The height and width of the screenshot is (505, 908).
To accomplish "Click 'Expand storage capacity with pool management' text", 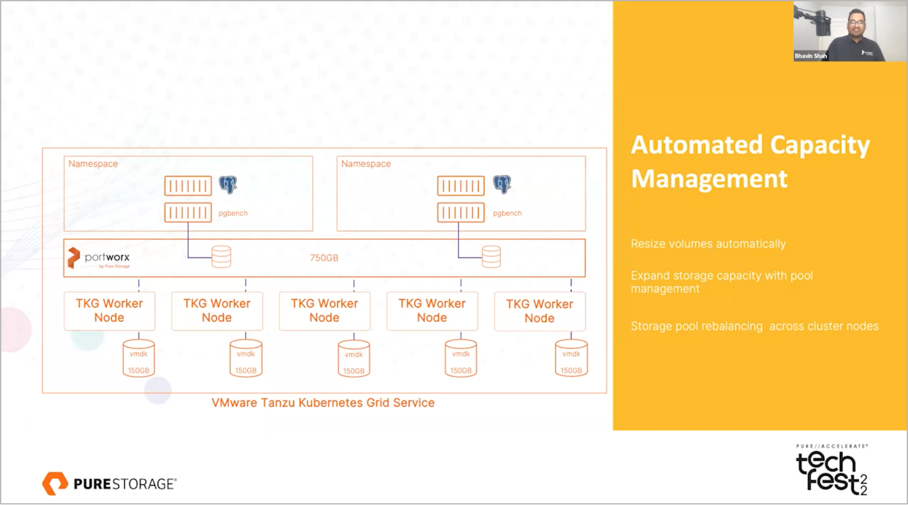I will (722, 282).
